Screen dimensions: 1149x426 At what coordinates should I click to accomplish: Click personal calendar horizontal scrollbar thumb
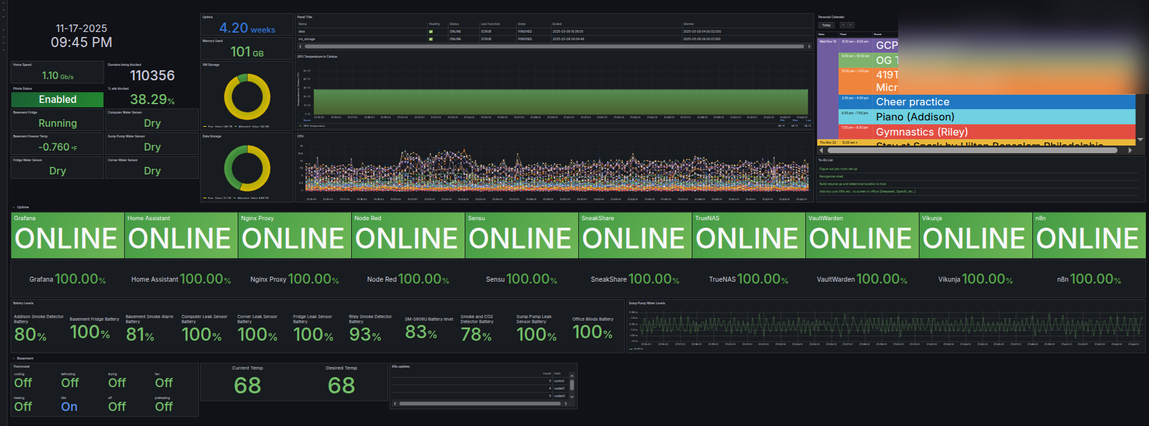tap(972, 151)
